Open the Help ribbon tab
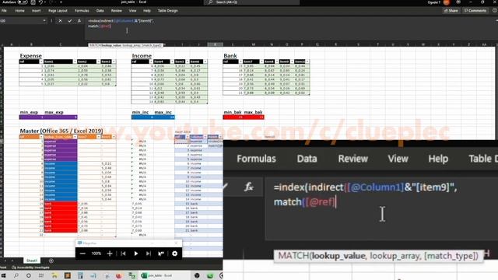Screen dimensions: 498x280 [x=147, y=10]
